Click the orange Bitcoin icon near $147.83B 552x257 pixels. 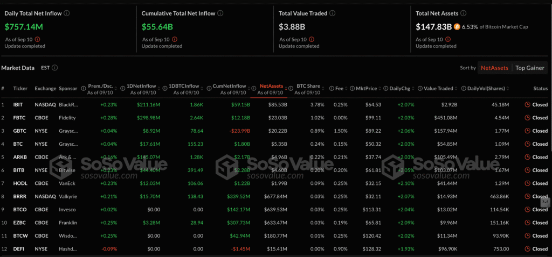457,26
